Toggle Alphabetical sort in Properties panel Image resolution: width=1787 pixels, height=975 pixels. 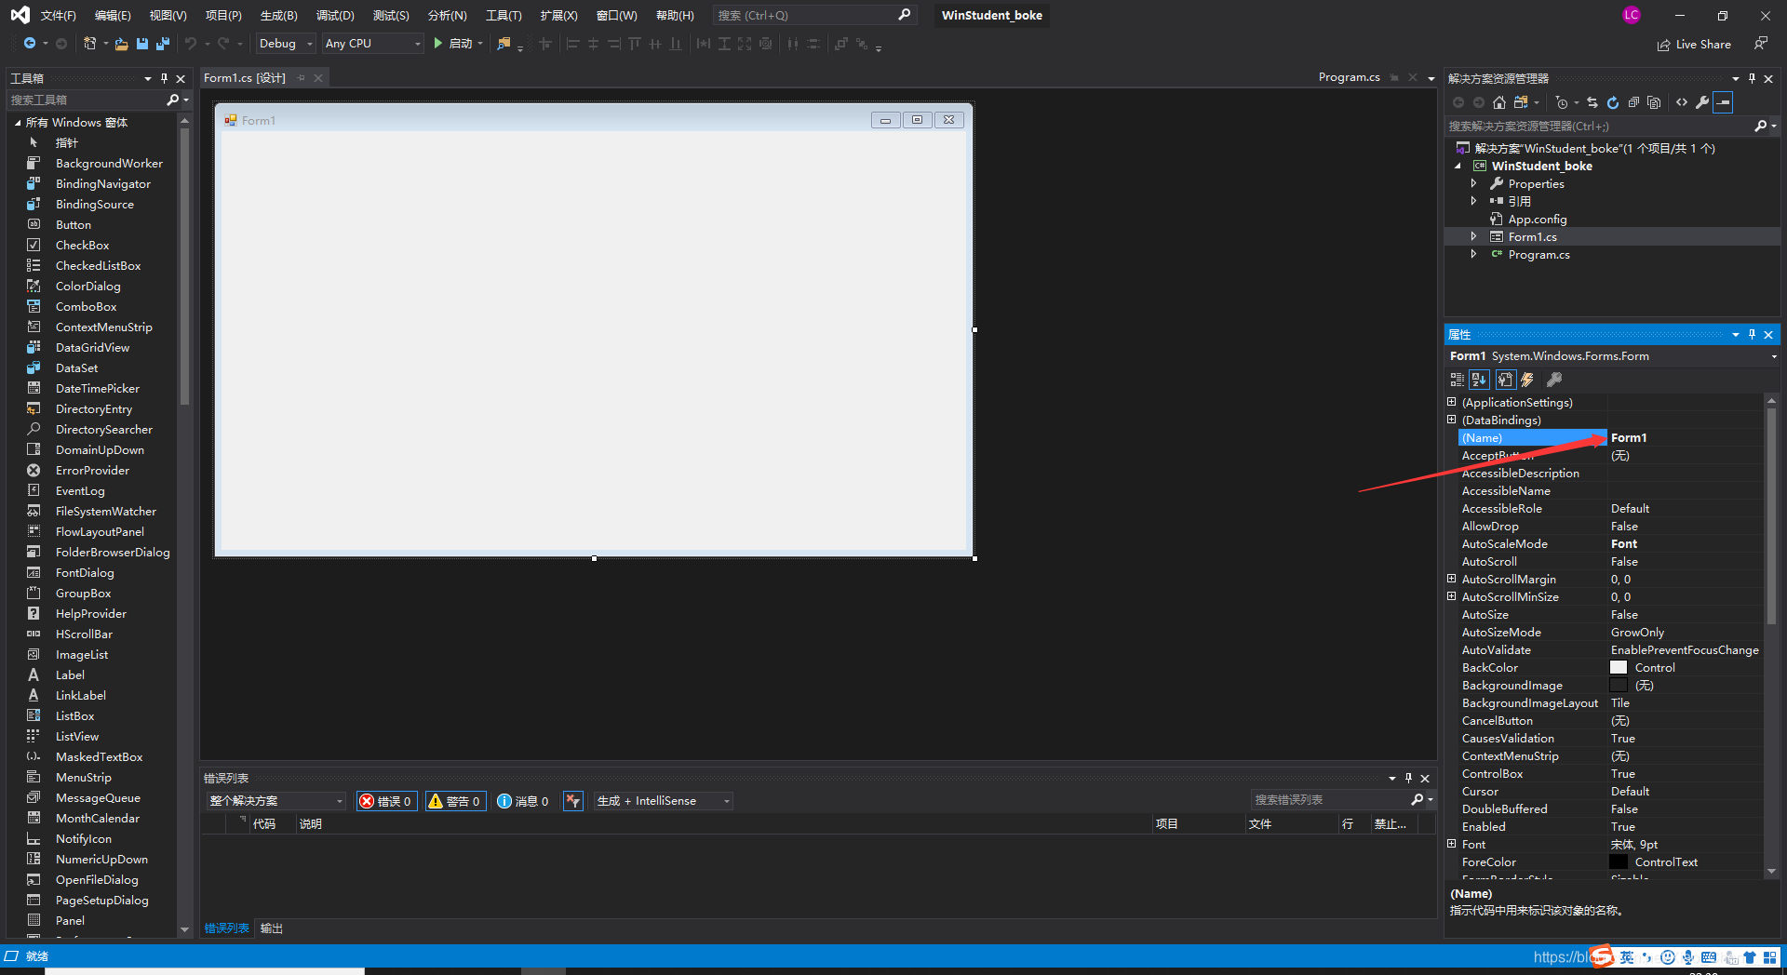click(x=1479, y=380)
